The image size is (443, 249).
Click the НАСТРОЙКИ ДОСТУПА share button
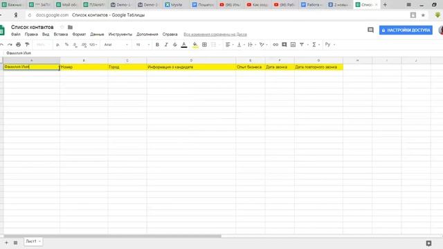(x=406, y=30)
